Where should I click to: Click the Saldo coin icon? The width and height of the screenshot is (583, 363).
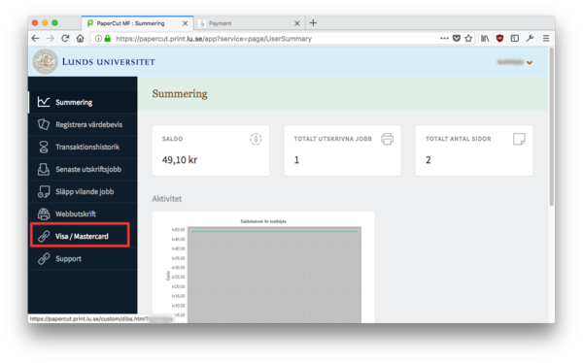tap(256, 139)
